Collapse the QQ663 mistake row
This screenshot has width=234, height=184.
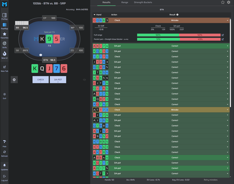coord(227,20)
